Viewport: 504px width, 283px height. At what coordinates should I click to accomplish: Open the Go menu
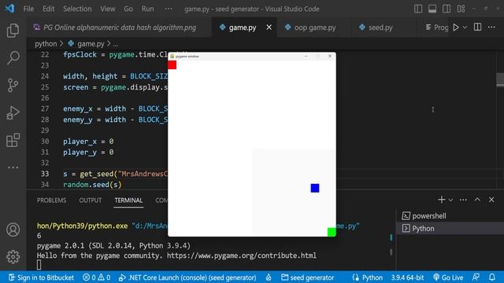128,9
